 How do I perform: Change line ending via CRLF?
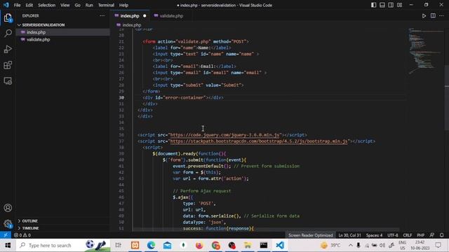408,235
